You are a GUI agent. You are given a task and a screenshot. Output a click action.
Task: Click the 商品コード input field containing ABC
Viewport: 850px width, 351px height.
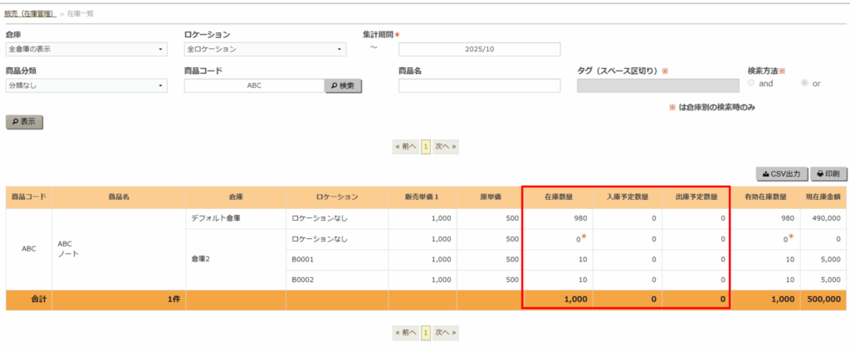253,85
